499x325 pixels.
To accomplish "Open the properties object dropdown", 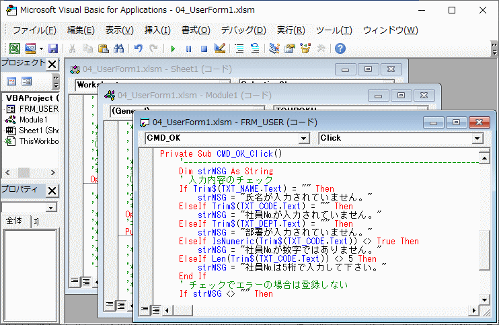I will click(x=50, y=208).
